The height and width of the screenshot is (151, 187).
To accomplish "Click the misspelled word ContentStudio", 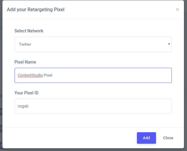I will [30, 75].
